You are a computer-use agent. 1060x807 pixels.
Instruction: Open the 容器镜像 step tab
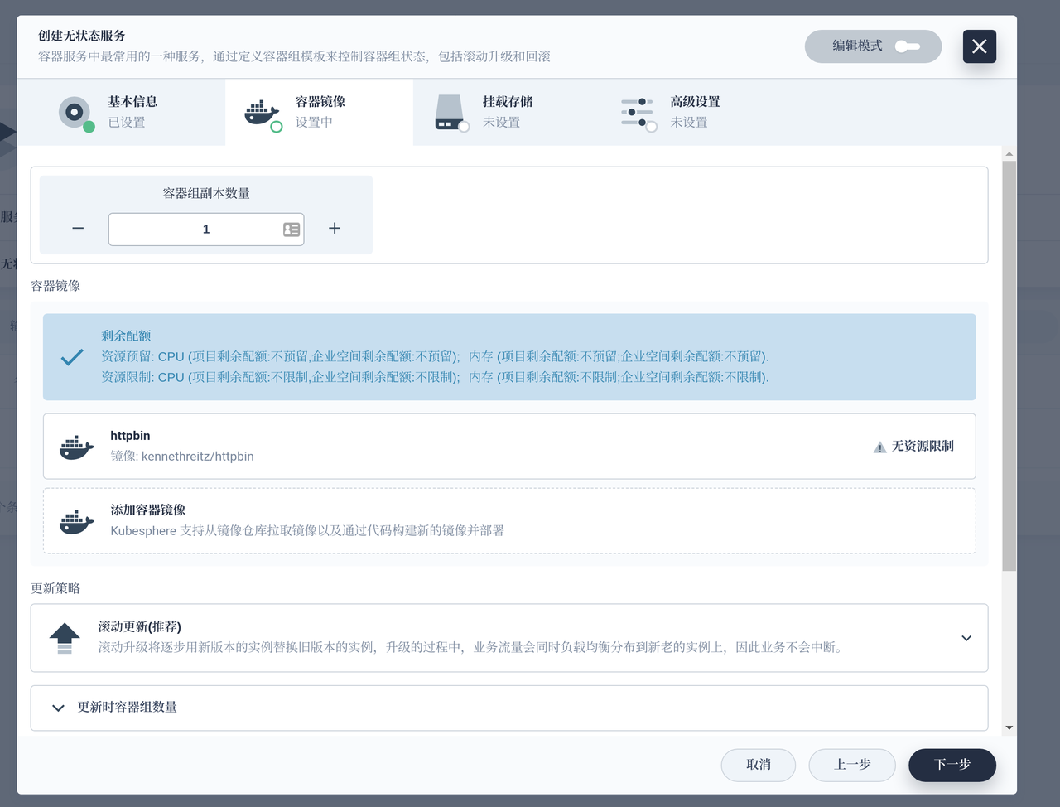(319, 112)
